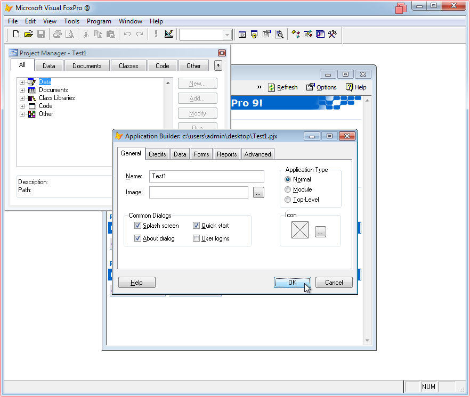Image resolution: width=470 pixels, height=397 pixels.
Task: Select the Classes tab in Project Manager
Action: (128, 65)
